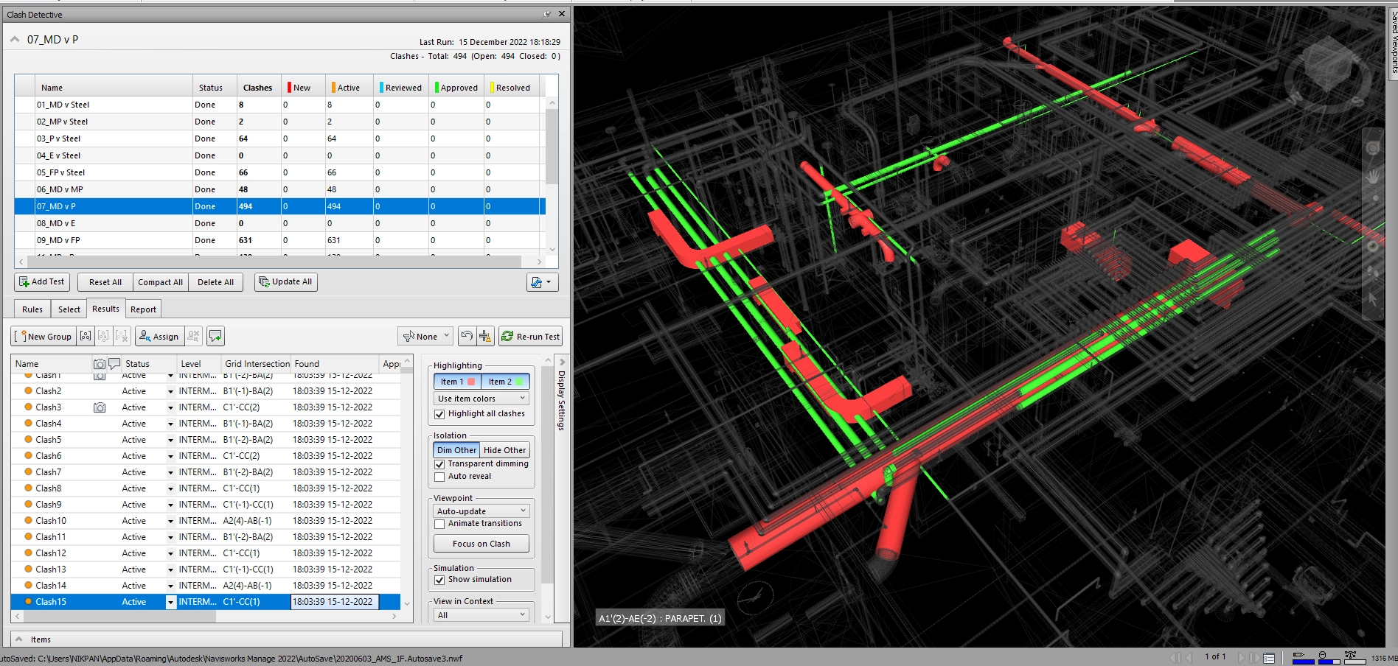
Task: Uncheck Highlight all clashes
Action: click(440, 414)
